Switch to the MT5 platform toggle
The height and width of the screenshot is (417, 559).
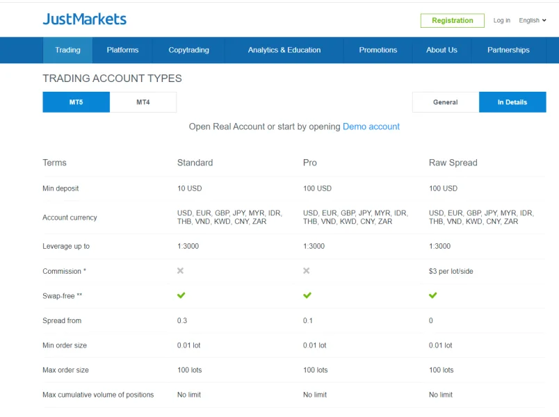coord(76,102)
